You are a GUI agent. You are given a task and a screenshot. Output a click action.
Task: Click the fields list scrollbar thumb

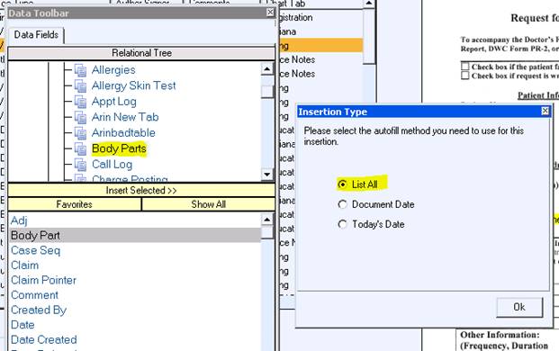[x=266, y=233]
